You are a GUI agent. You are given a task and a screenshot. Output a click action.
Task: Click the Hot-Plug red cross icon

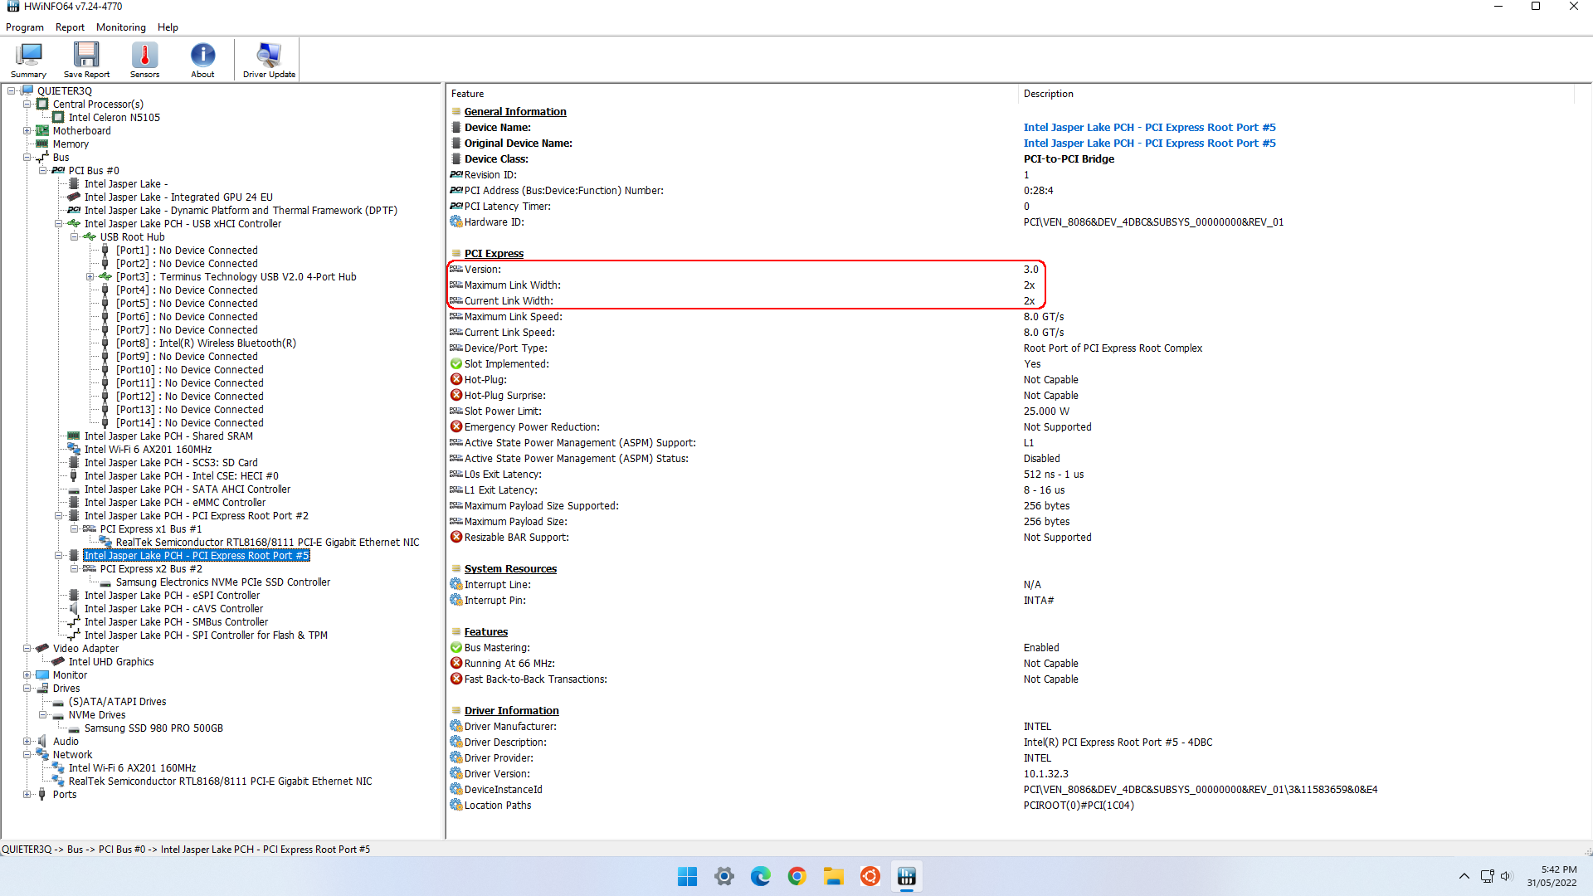coord(456,380)
